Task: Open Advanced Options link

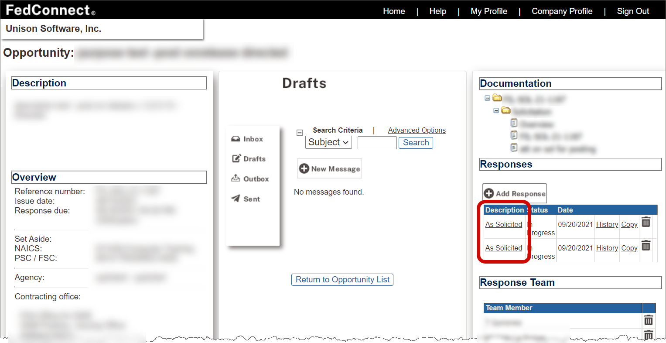Action: coord(417,130)
